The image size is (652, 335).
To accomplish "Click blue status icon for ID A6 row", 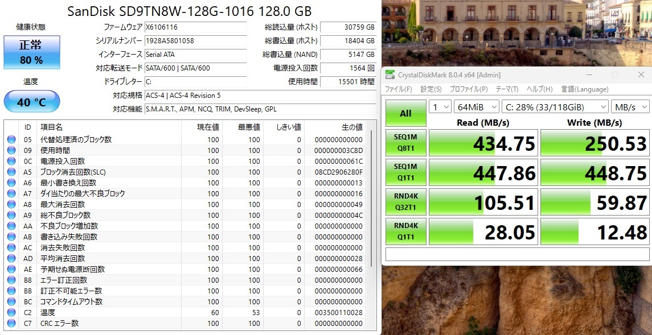I will [x=11, y=183].
